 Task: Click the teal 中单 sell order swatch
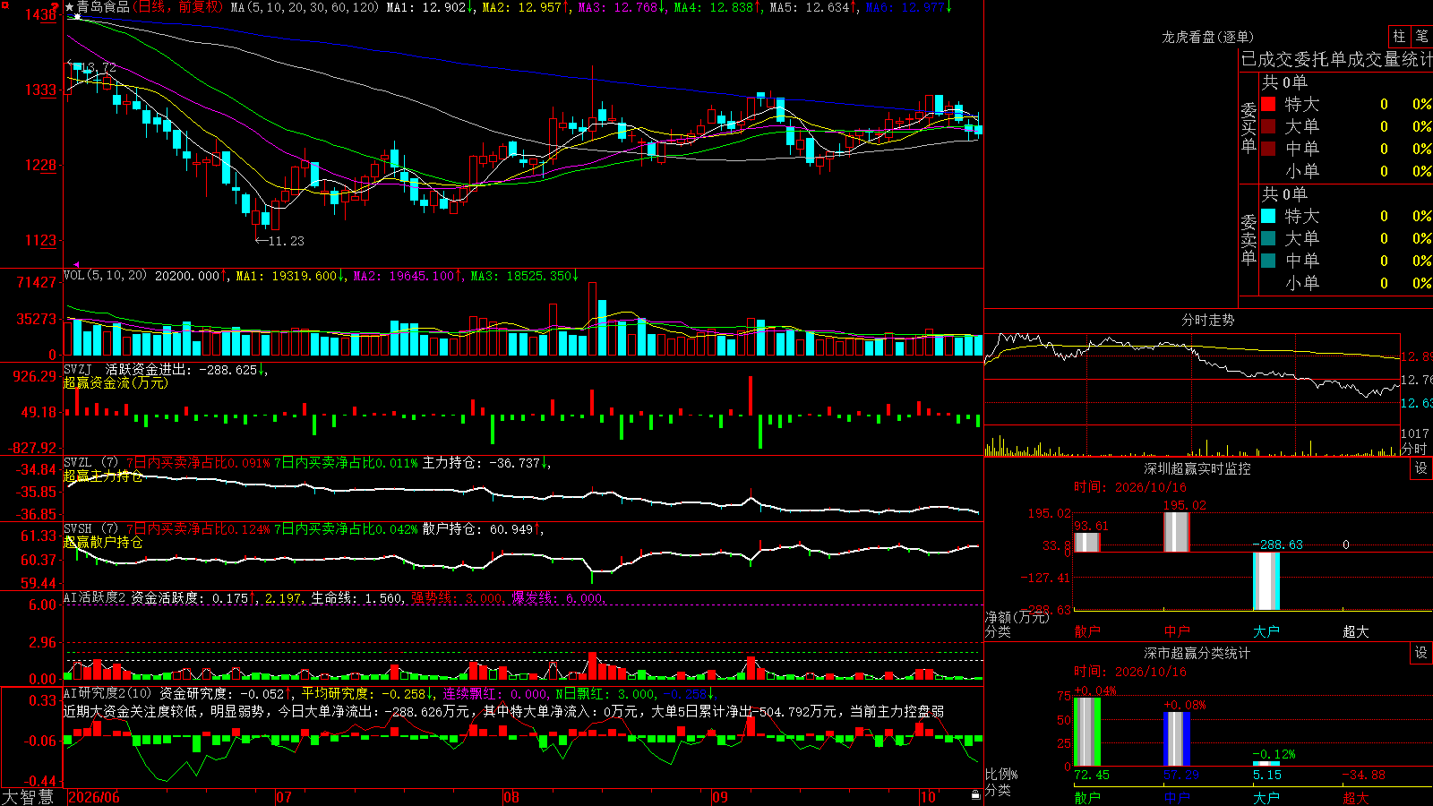point(1268,261)
